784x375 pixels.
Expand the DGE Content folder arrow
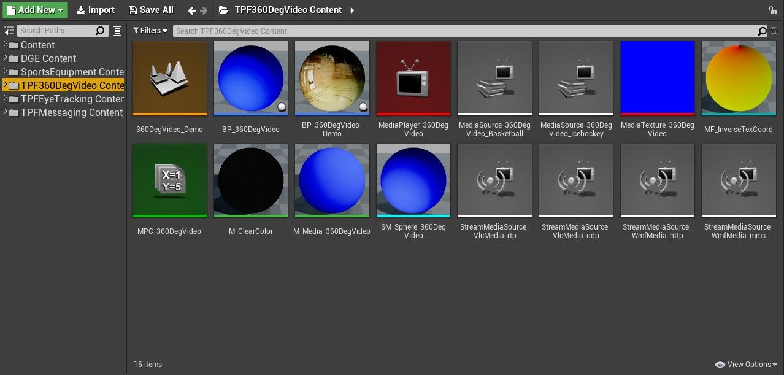click(5, 58)
